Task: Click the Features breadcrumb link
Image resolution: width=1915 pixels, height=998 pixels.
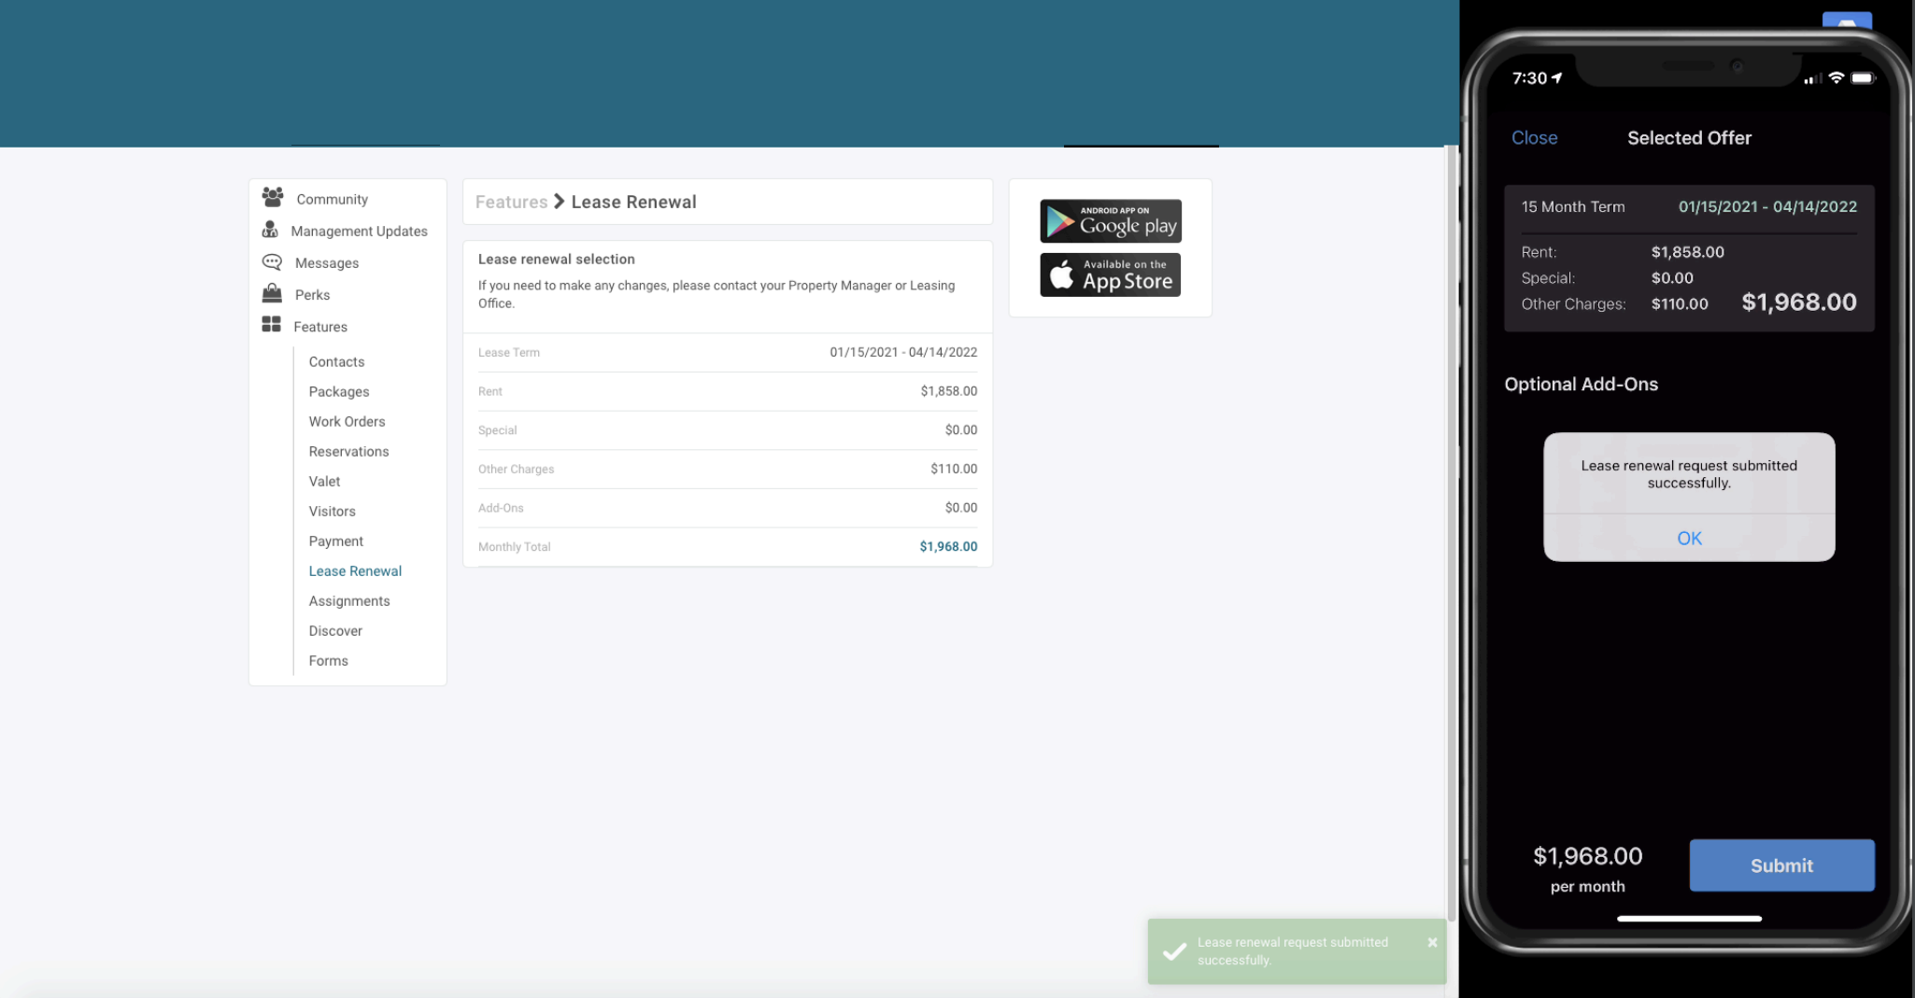Action: [511, 202]
